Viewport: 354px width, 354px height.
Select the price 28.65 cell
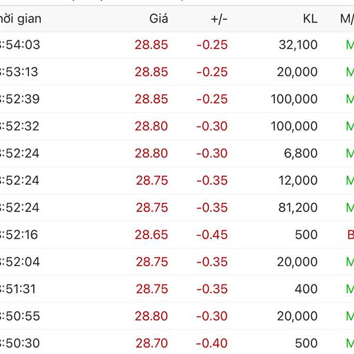[x=151, y=234]
